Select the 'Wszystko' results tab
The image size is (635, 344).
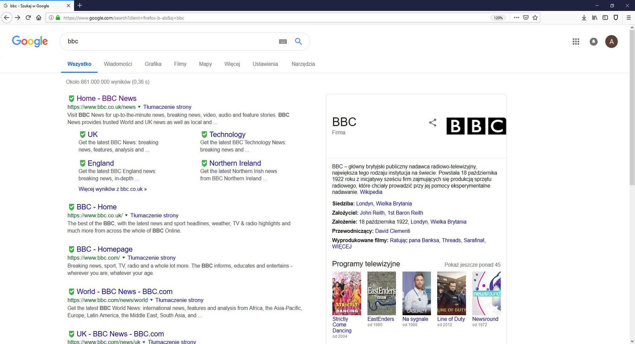[79, 64]
